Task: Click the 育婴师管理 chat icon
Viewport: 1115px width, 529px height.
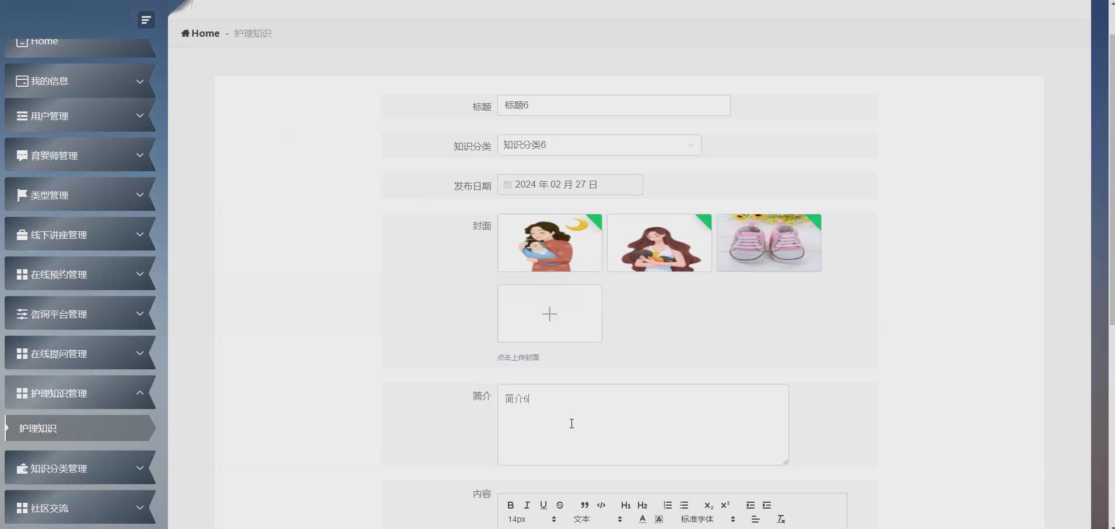Action: click(22, 156)
